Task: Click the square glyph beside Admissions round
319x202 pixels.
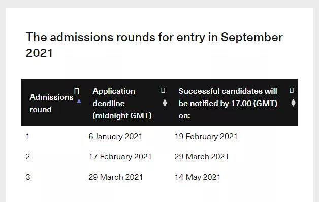Action: click(77, 91)
